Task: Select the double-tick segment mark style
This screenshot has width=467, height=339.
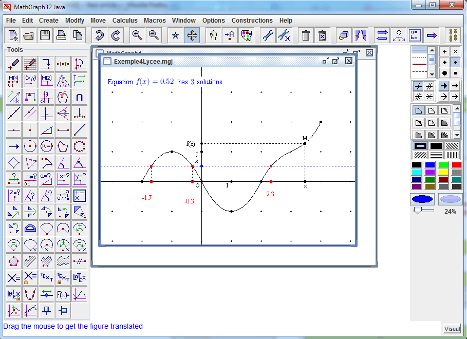Action: (x=429, y=86)
